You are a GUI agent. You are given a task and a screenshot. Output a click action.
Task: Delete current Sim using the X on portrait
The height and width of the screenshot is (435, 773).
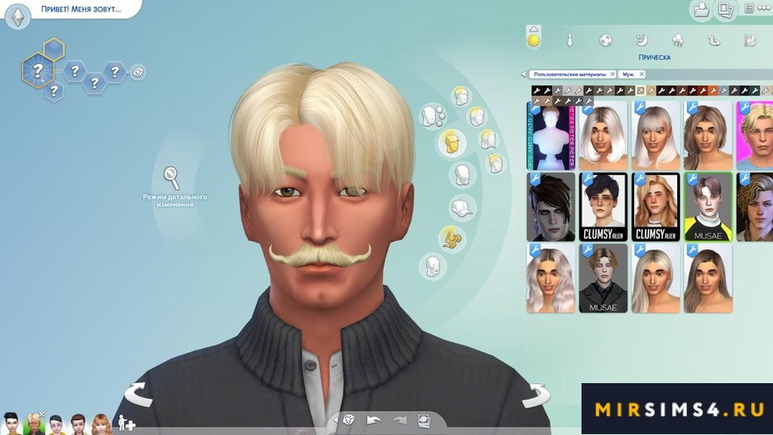tap(42, 415)
